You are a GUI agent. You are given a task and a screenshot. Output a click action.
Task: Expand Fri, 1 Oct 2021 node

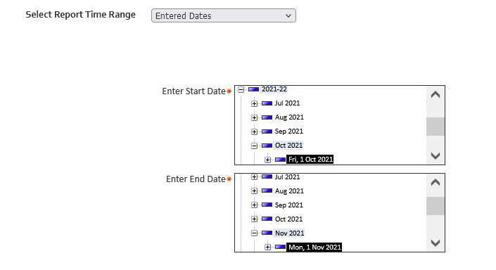coord(267,160)
